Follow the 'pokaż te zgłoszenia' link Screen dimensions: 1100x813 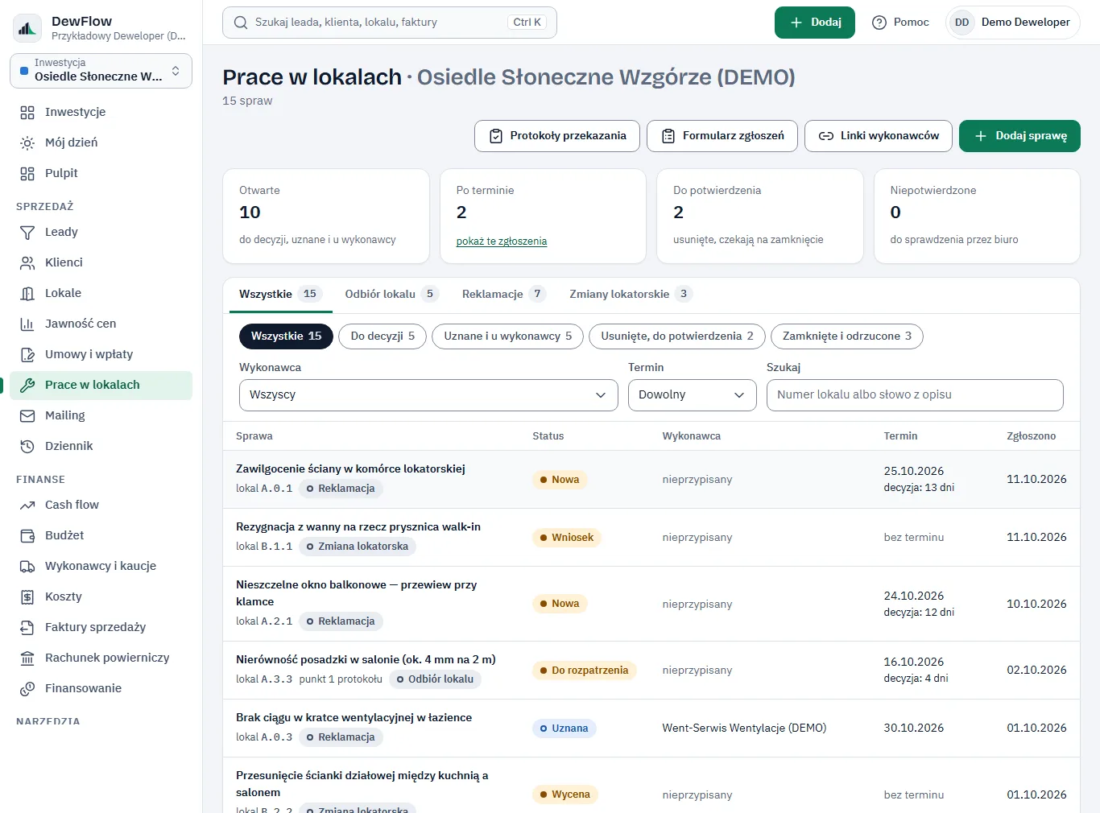click(502, 241)
